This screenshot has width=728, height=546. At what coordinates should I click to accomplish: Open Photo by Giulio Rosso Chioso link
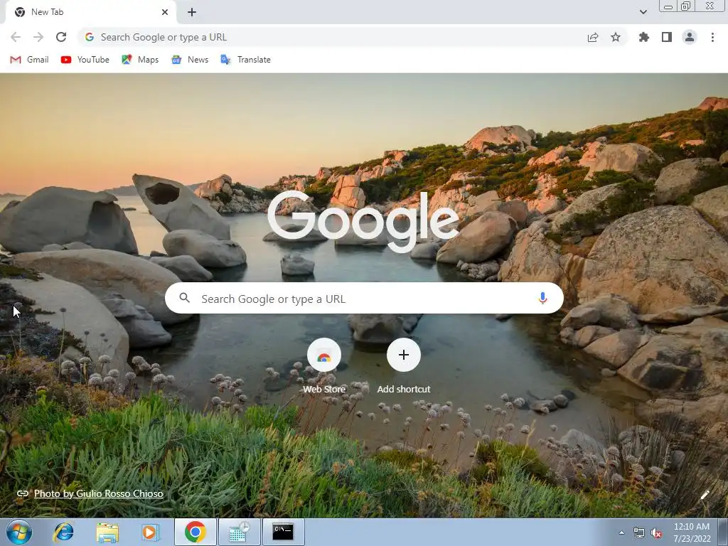click(x=98, y=493)
